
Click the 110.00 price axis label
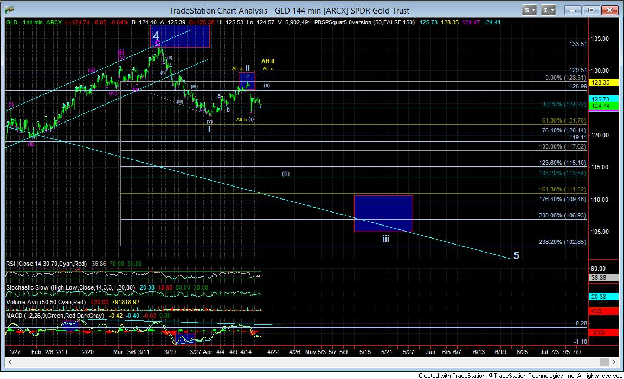coord(600,200)
